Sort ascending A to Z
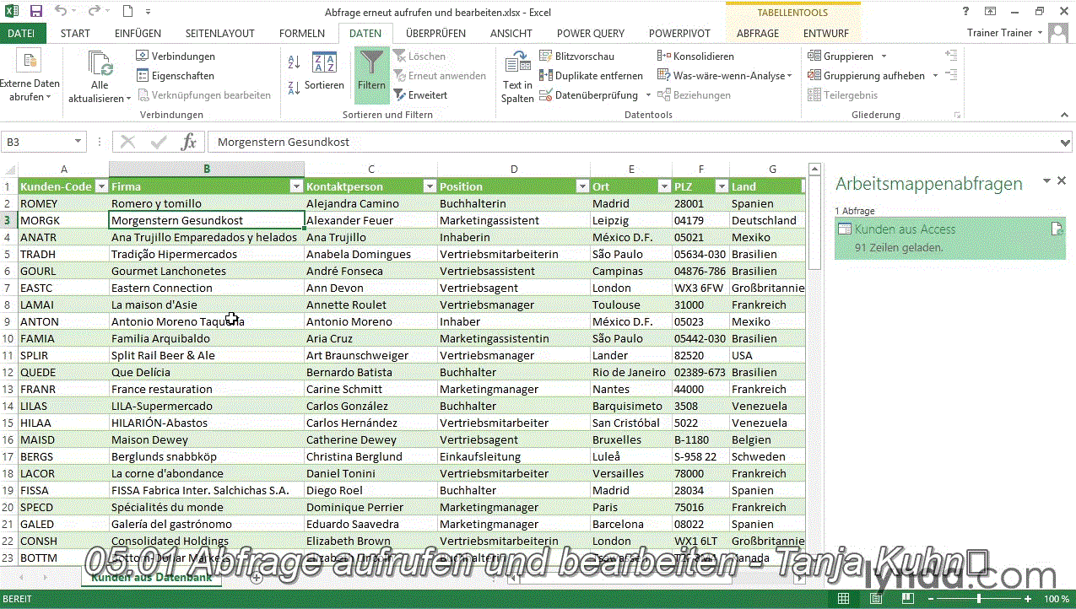1076x609 pixels. tap(294, 62)
